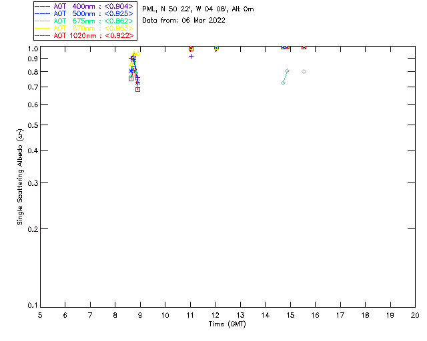The width and height of the screenshot is (427, 341).
Task: Click the x-axis tick label 11
Action: click(190, 315)
